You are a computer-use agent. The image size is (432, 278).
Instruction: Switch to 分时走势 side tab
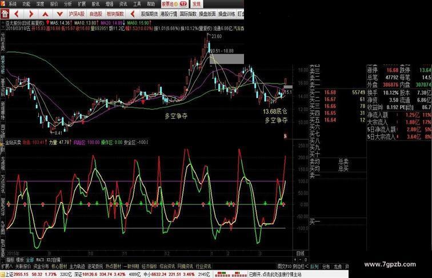pyautogui.click(x=3, y=42)
